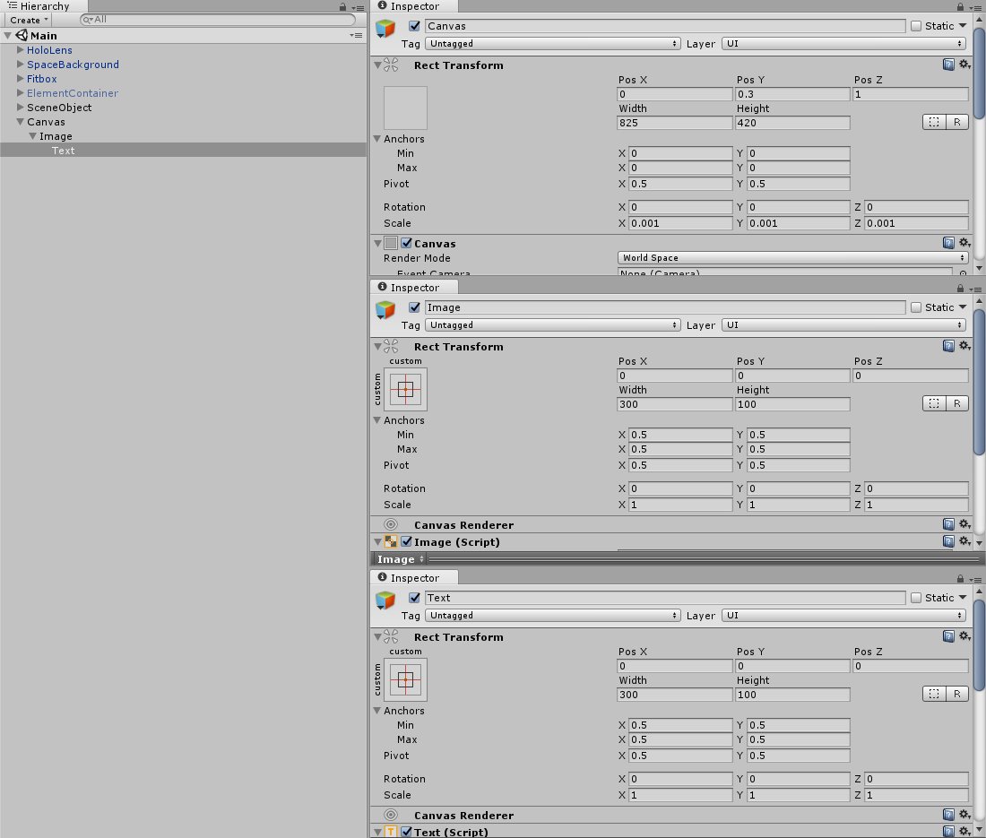Collapse Canvas node in Hierarchy
The height and width of the screenshot is (838, 986).
pos(20,121)
